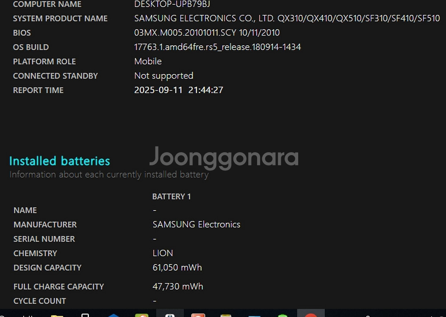Click the Information about each currently installed battery subtitle
The height and width of the screenshot is (317, 446).
pyautogui.click(x=109, y=174)
